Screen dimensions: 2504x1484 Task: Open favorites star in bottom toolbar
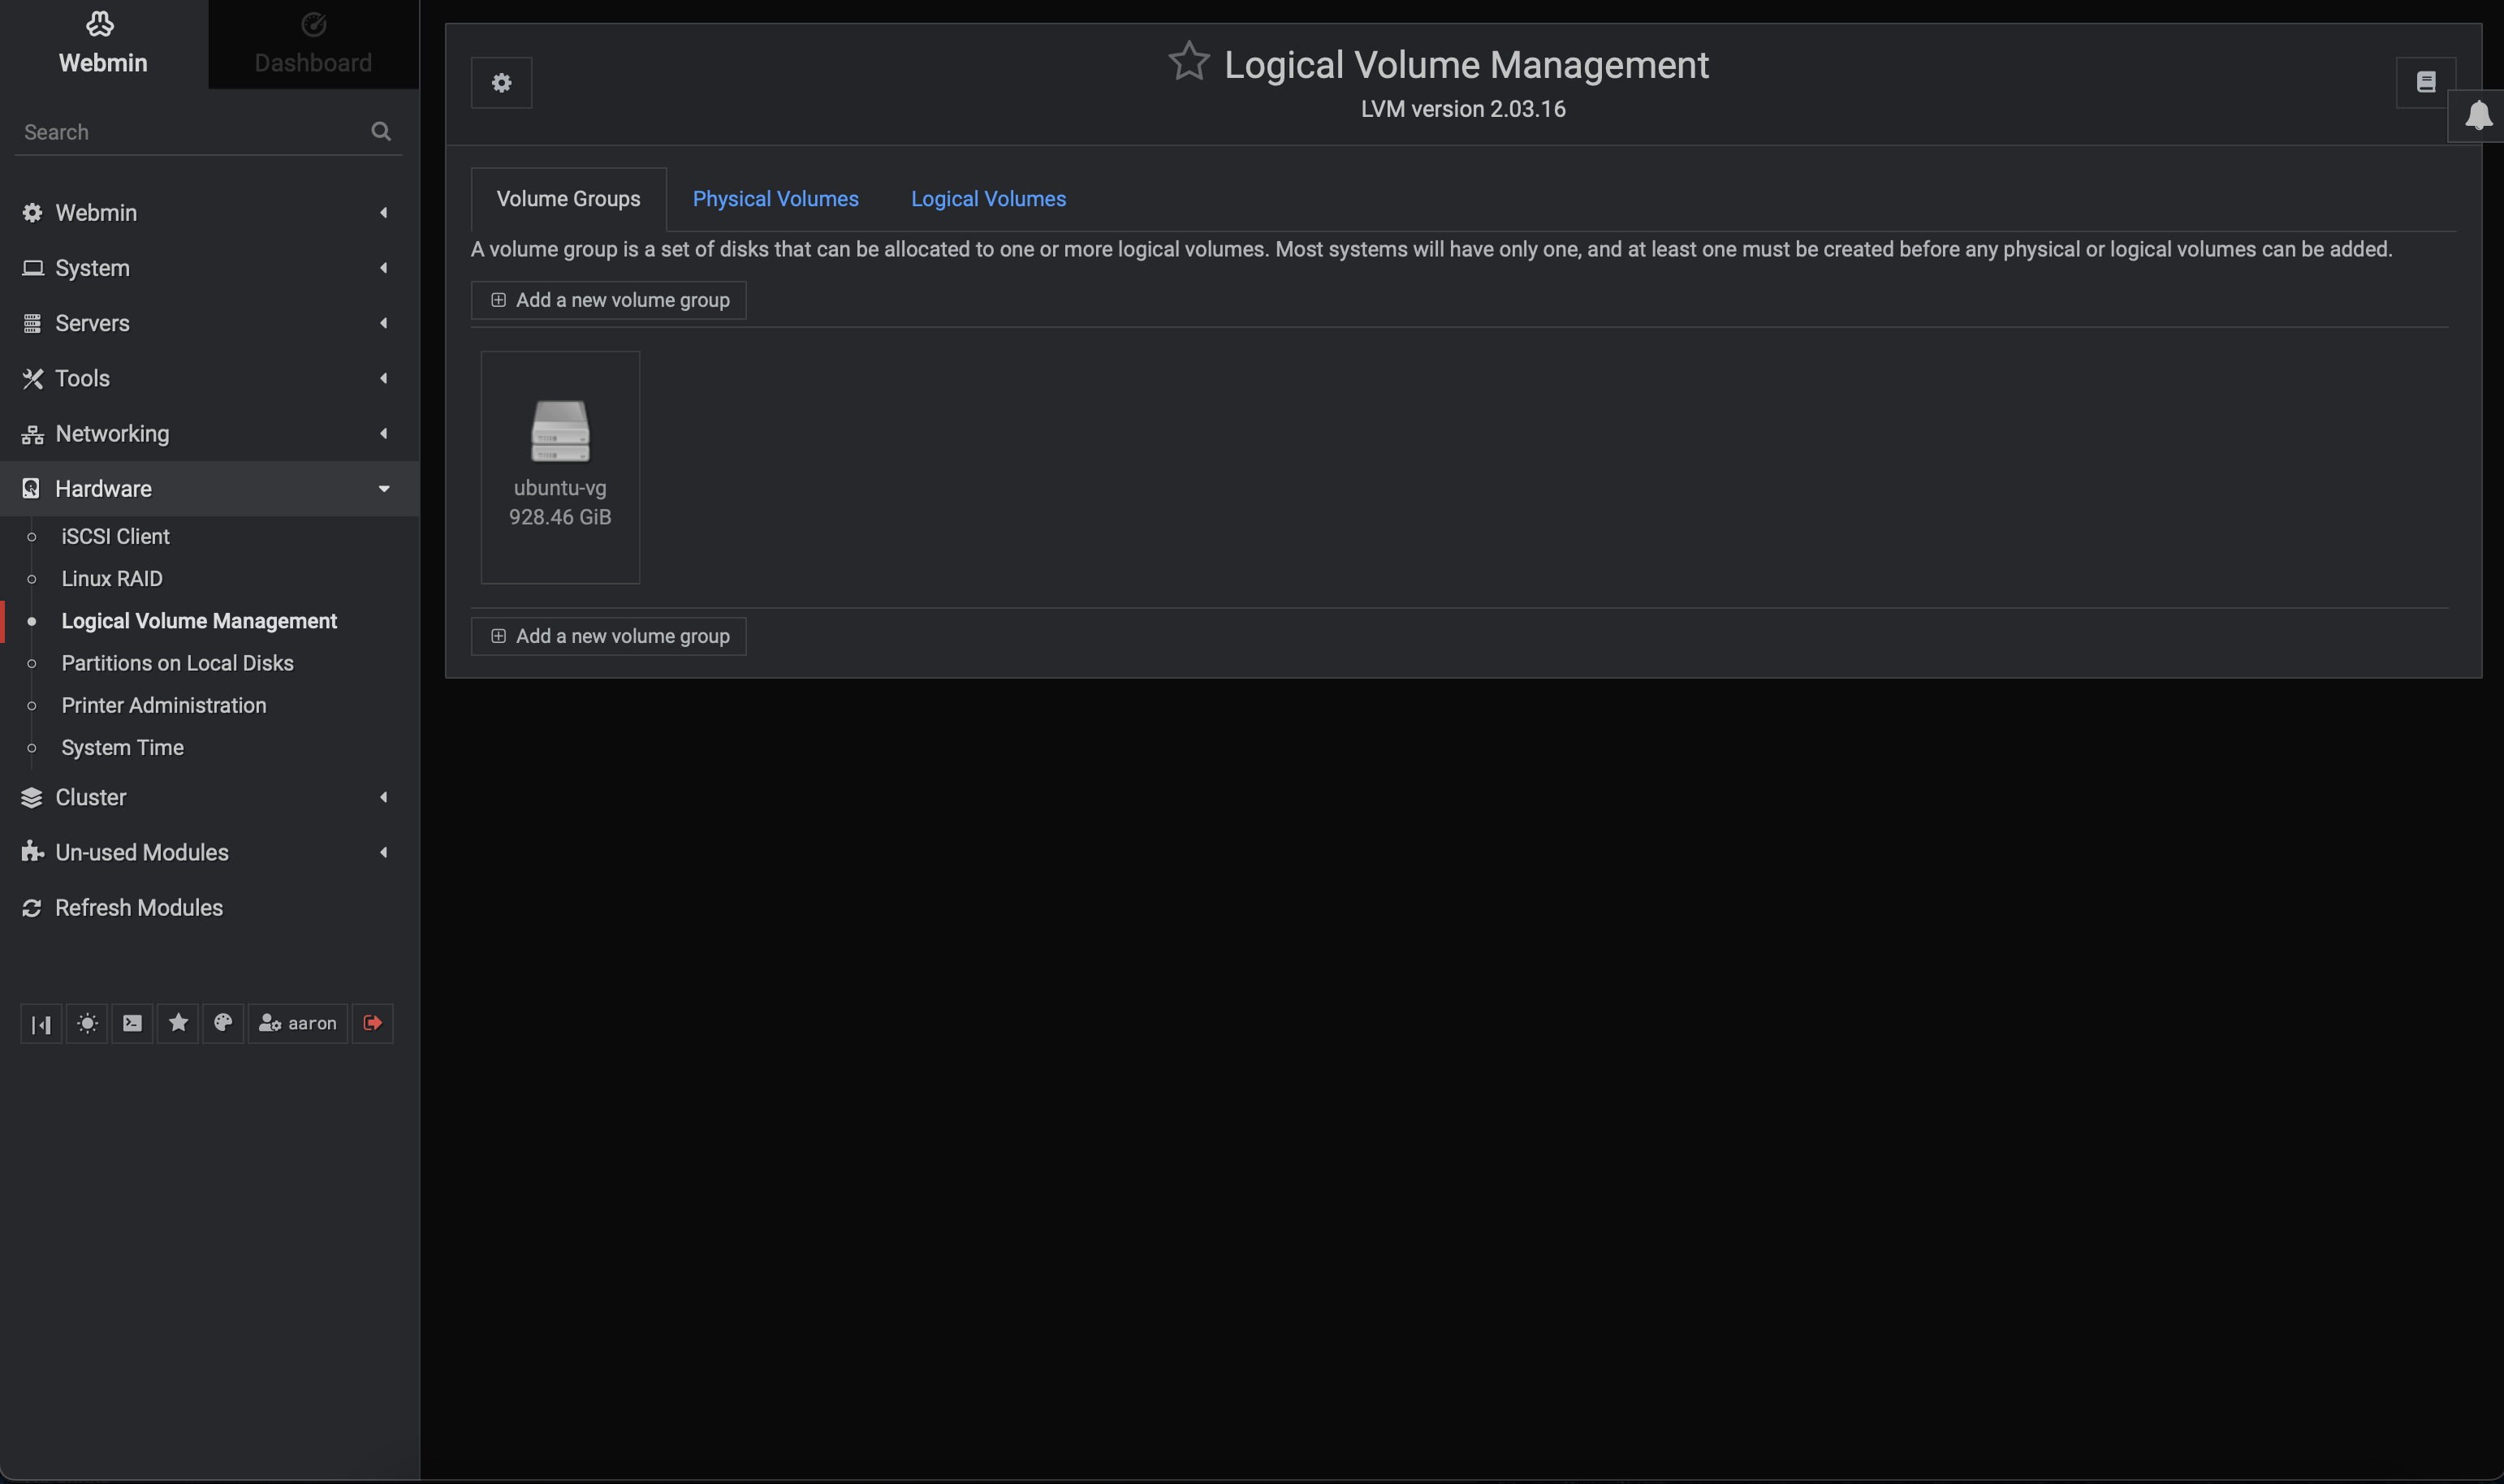tap(178, 1023)
